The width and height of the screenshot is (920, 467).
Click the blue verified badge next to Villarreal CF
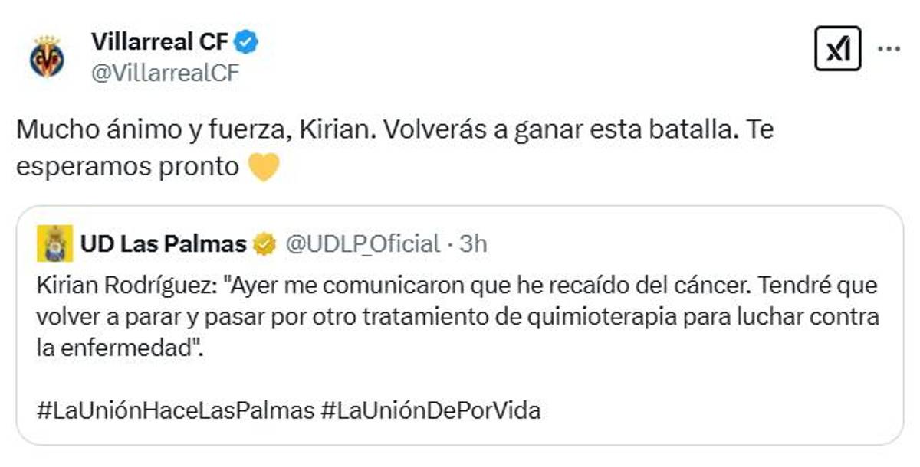pos(247,42)
